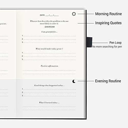128x128 pixels.
Task: Click the Dan Roam quote text
Action: (49, 22)
